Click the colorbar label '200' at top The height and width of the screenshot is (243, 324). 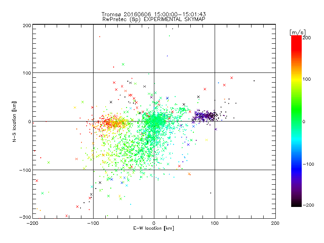(307, 38)
